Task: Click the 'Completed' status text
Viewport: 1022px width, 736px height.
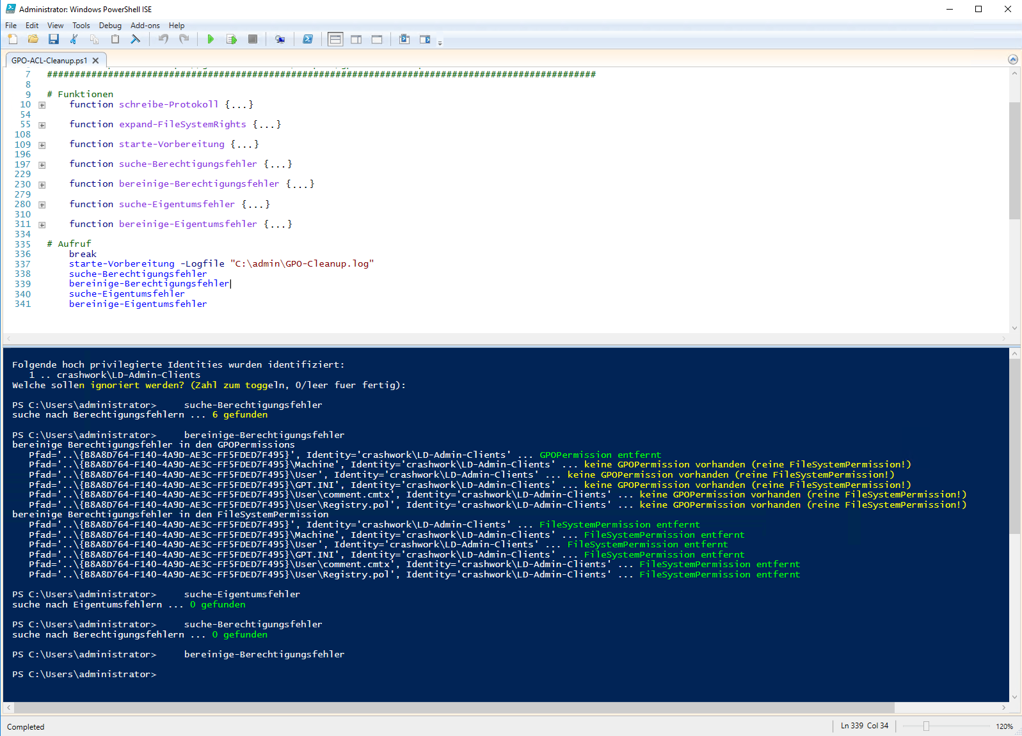Action: pos(26,727)
